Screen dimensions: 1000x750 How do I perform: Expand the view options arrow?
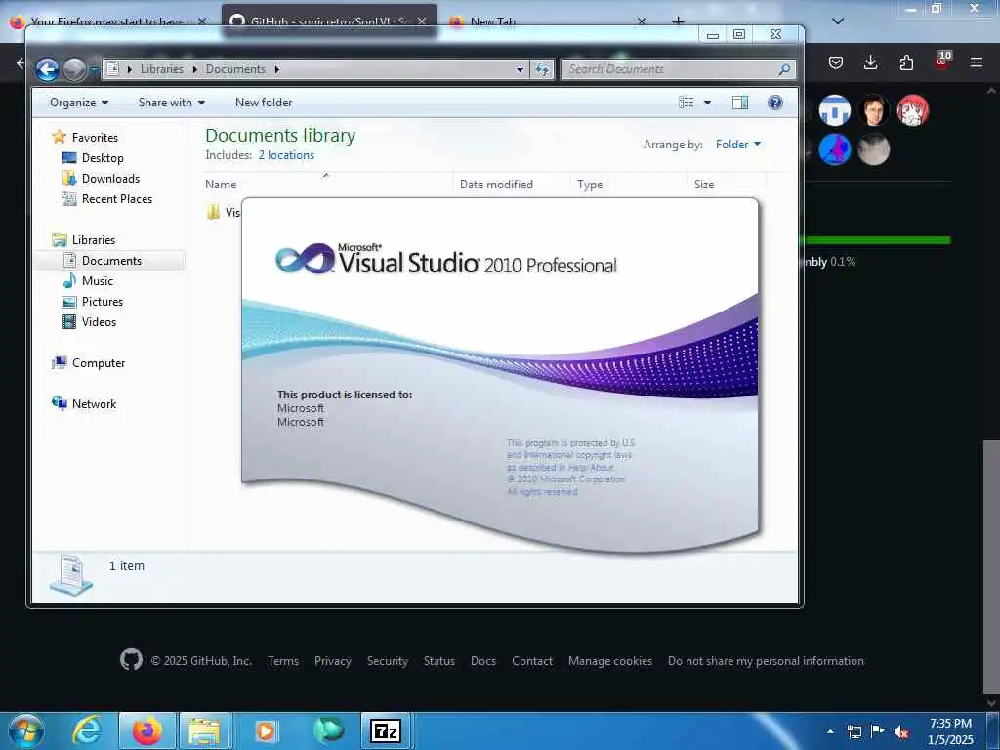(707, 103)
